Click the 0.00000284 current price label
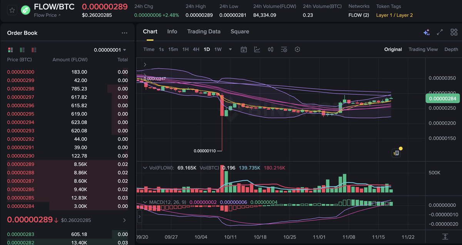Image resolution: width=462 pixels, height=245 pixels. (443, 99)
